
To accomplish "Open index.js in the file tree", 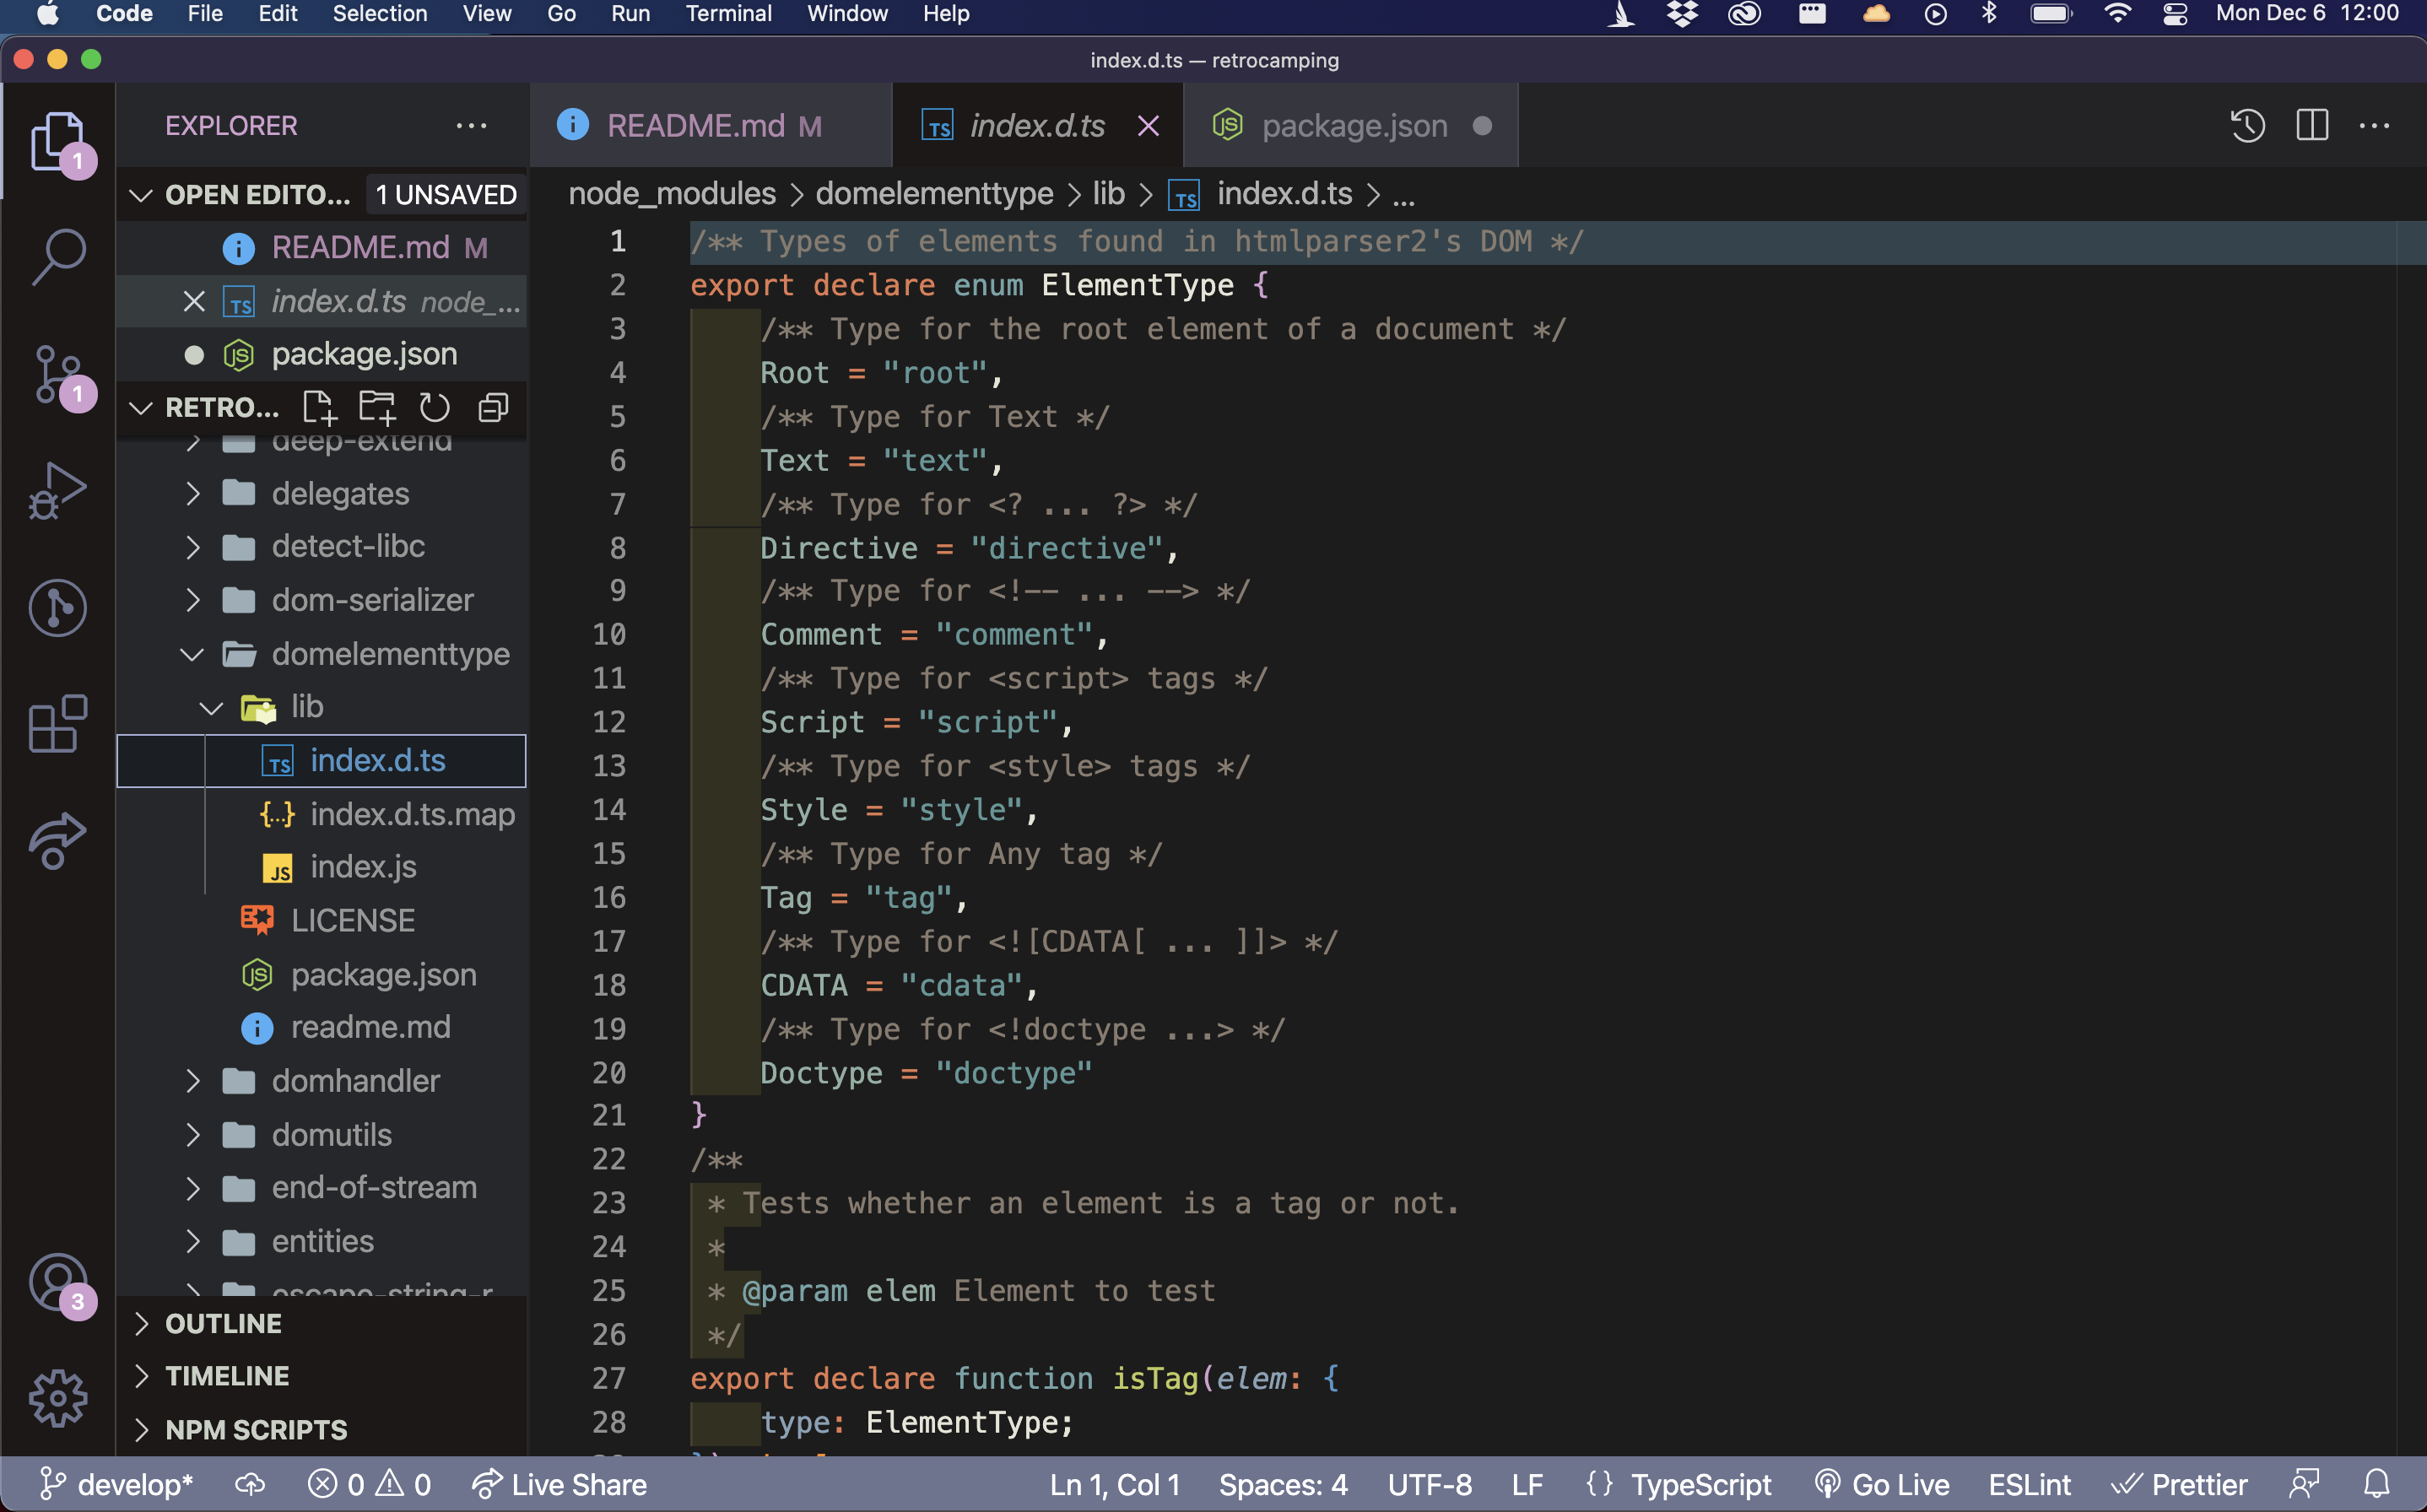I will click(363, 867).
